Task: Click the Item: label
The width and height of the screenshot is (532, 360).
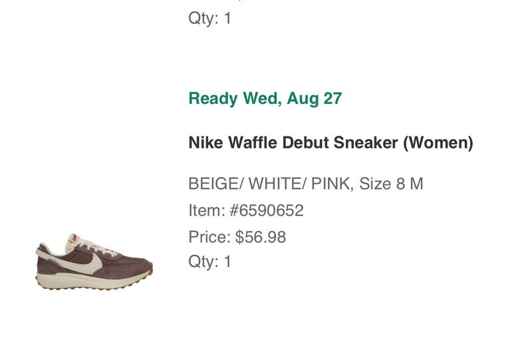Action: (x=207, y=211)
